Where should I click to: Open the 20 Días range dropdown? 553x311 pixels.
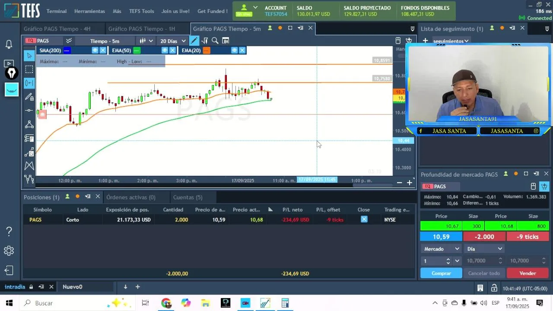point(173,41)
